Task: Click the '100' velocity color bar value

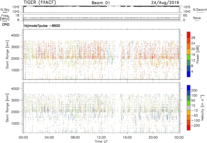Action: point(194,95)
